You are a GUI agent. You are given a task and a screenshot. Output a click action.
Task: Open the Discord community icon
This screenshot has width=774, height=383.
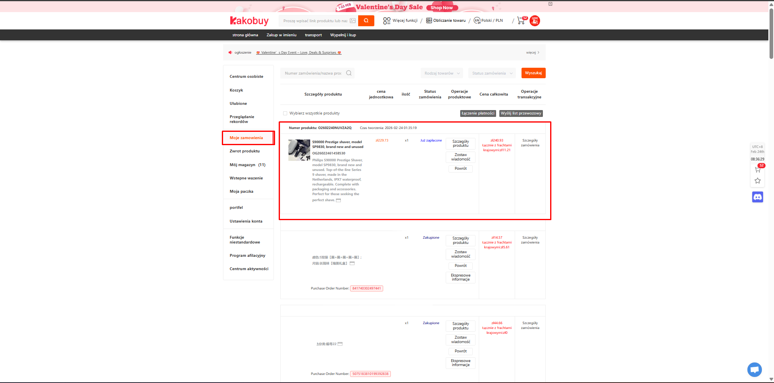click(x=757, y=197)
